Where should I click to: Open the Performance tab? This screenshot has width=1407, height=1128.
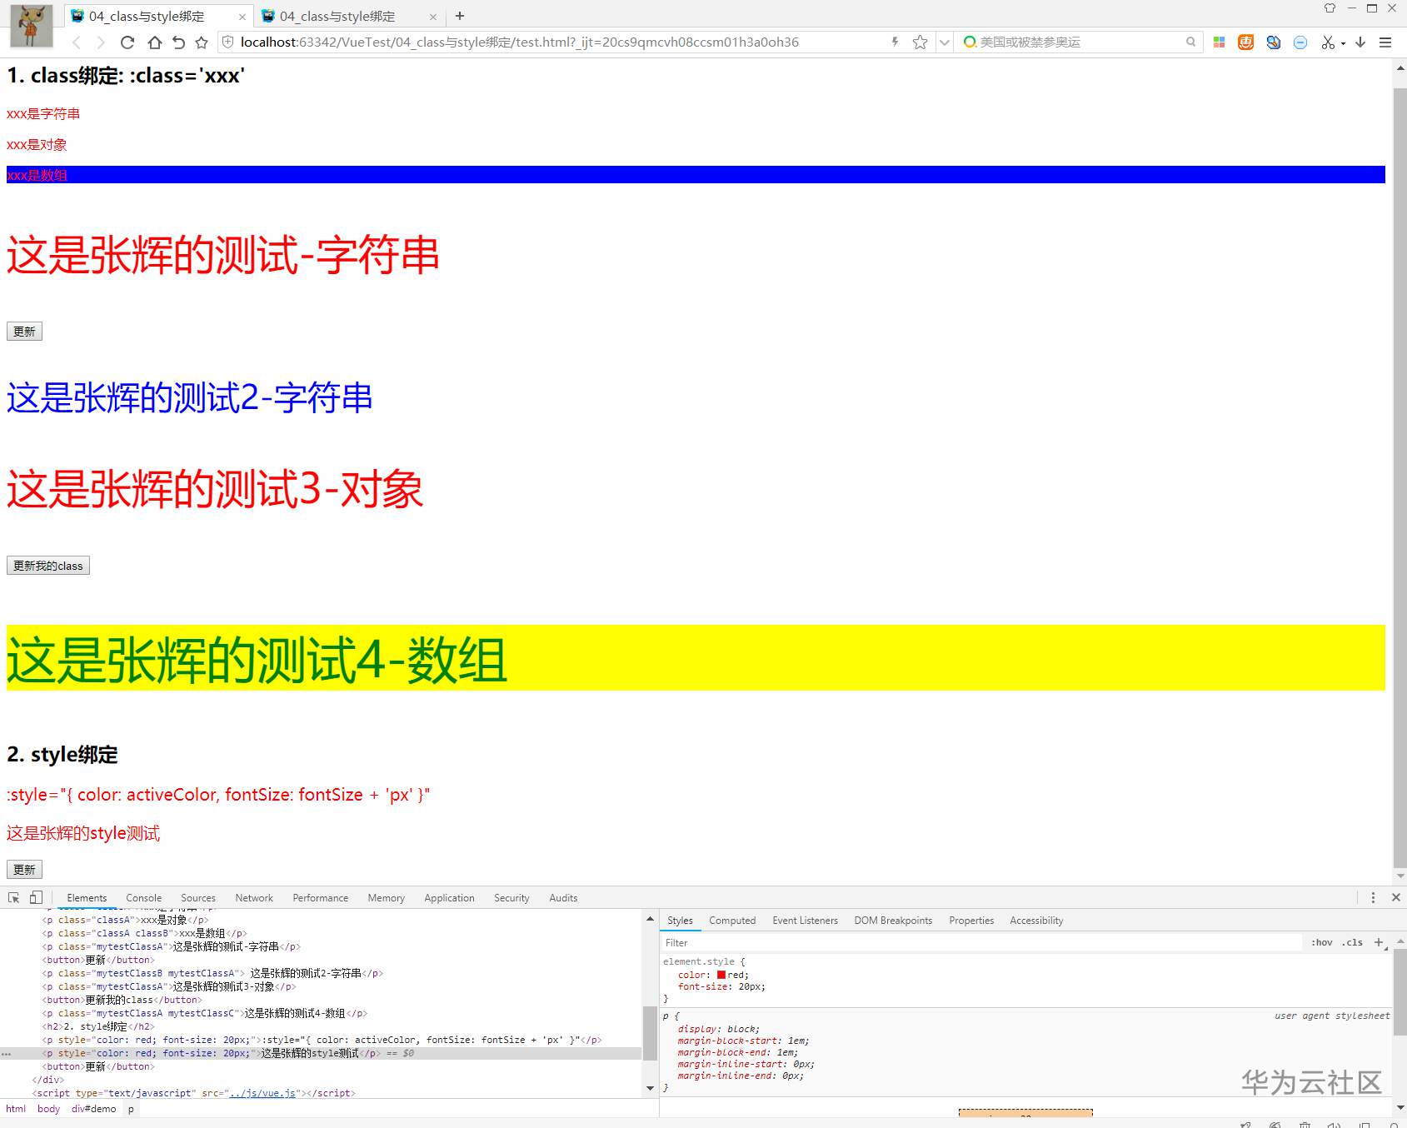pos(321,898)
